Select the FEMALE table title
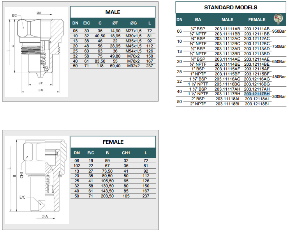The width and height of the screenshot is (289, 234). point(113,142)
